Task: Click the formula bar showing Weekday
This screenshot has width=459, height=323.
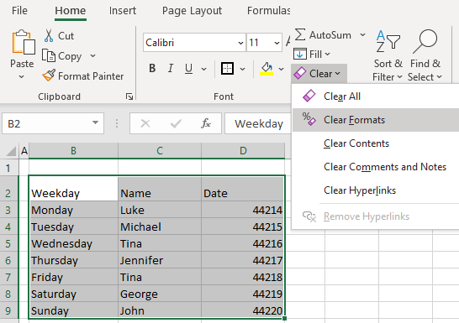Action: click(x=258, y=123)
